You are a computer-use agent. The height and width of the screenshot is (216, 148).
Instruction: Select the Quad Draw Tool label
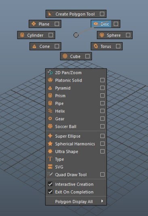(x=71, y=175)
